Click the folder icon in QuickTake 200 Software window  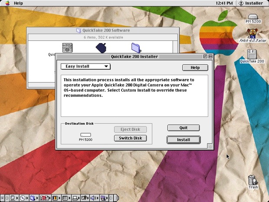136,48
